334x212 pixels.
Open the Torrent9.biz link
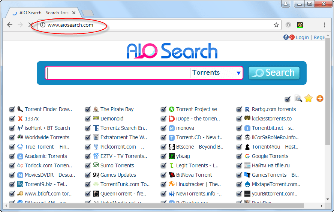click(x=46, y=184)
